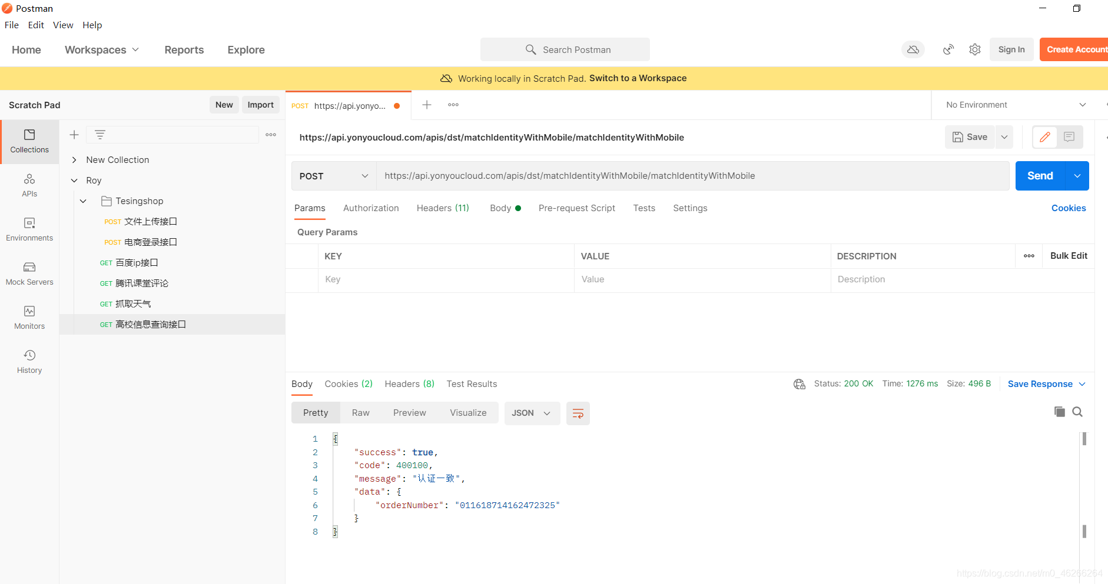Click the Sign In button
Image resolution: width=1108 pixels, height=584 pixels.
point(1011,49)
